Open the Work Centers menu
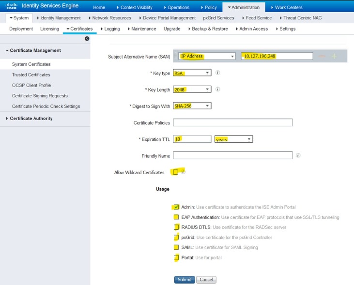 click(287, 7)
